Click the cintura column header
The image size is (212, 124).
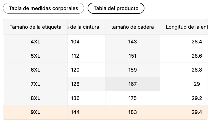pos(86,27)
